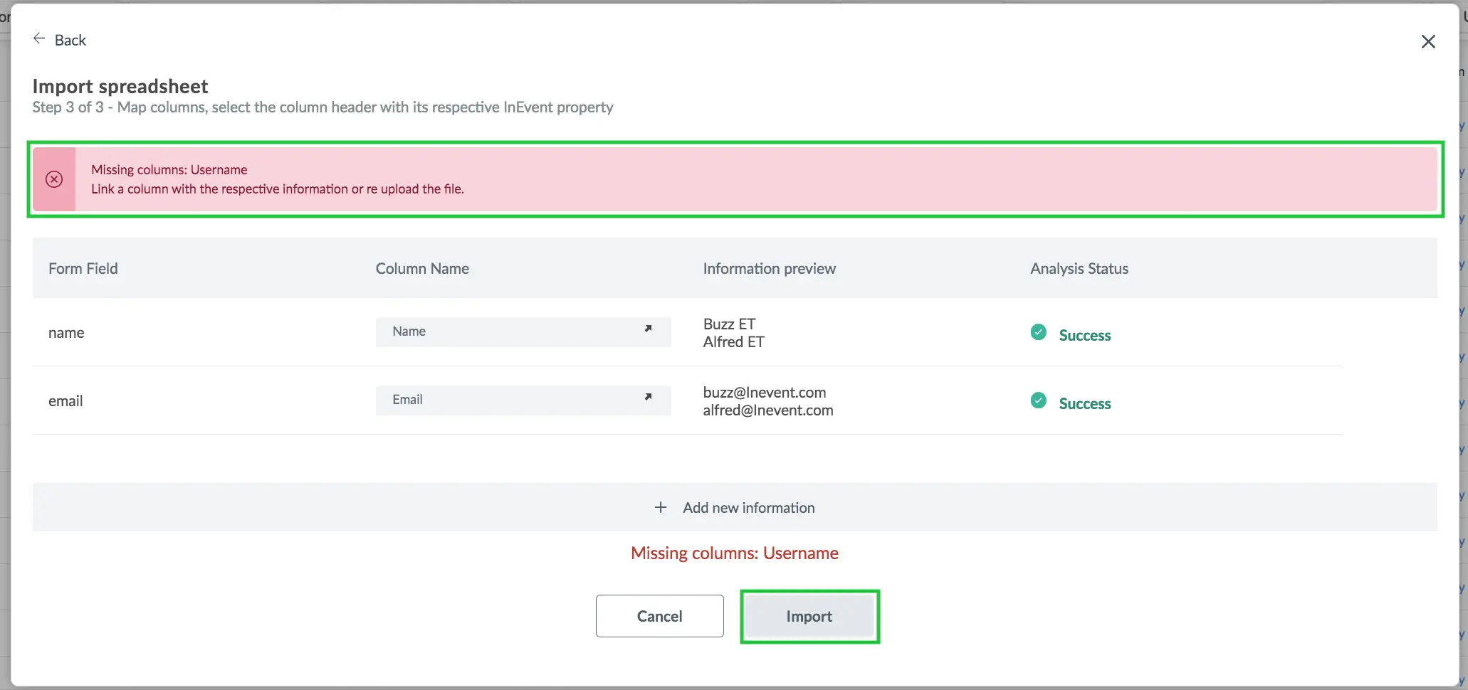Click the 'email' form field label
1468x690 pixels.
pyautogui.click(x=65, y=401)
